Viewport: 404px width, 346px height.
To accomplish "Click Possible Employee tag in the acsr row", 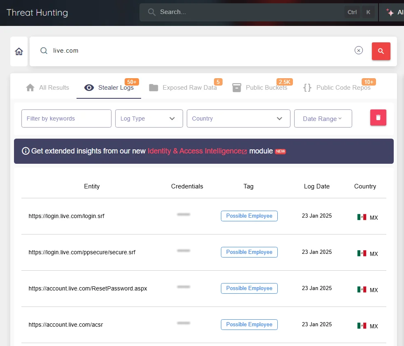I will pos(249,324).
